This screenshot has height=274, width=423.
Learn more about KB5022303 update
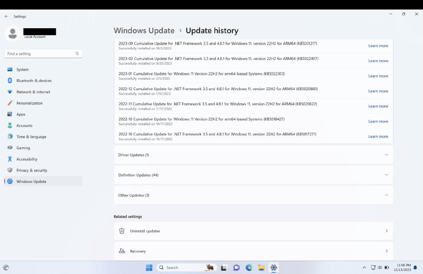(x=378, y=76)
